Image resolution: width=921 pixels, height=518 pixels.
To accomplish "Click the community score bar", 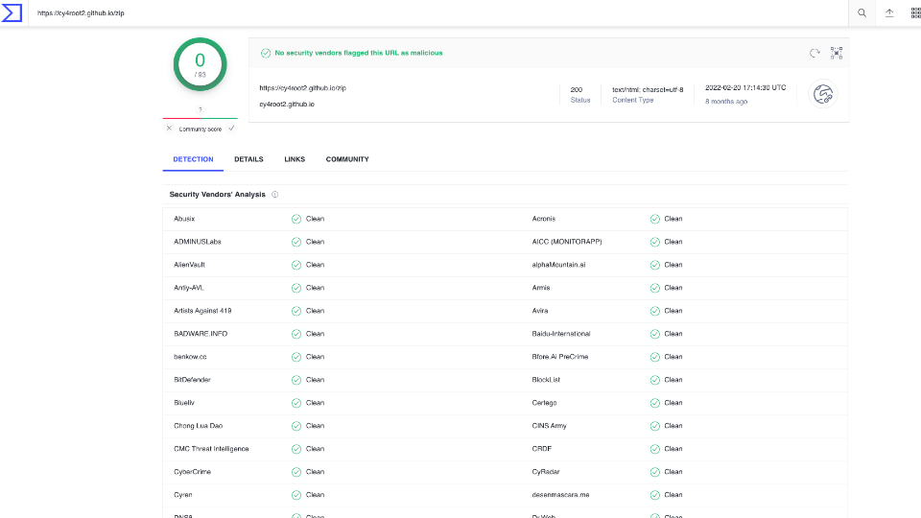I will coord(201,118).
